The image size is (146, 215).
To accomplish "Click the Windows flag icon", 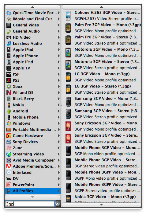I will pyautogui.click(x=9, y=123).
